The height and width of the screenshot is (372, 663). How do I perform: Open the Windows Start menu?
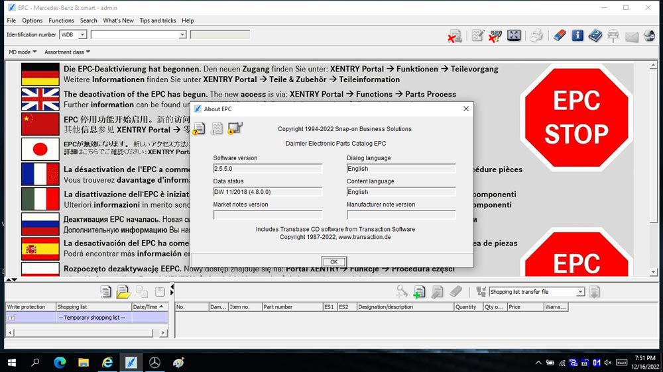tap(12, 362)
